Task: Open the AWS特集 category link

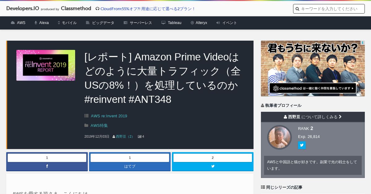Action: (x=99, y=126)
